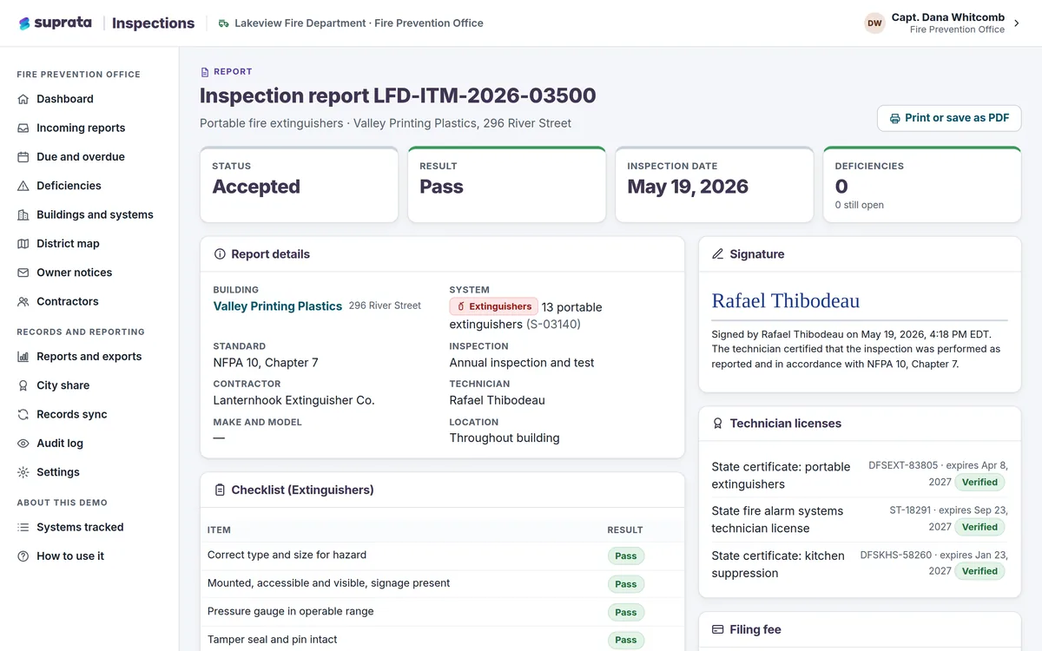The image size is (1042, 651).
Task: Click Verified badge for kitchen suppression certificate
Action: click(x=980, y=571)
